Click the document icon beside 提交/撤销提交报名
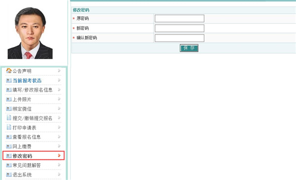 click(9, 117)
